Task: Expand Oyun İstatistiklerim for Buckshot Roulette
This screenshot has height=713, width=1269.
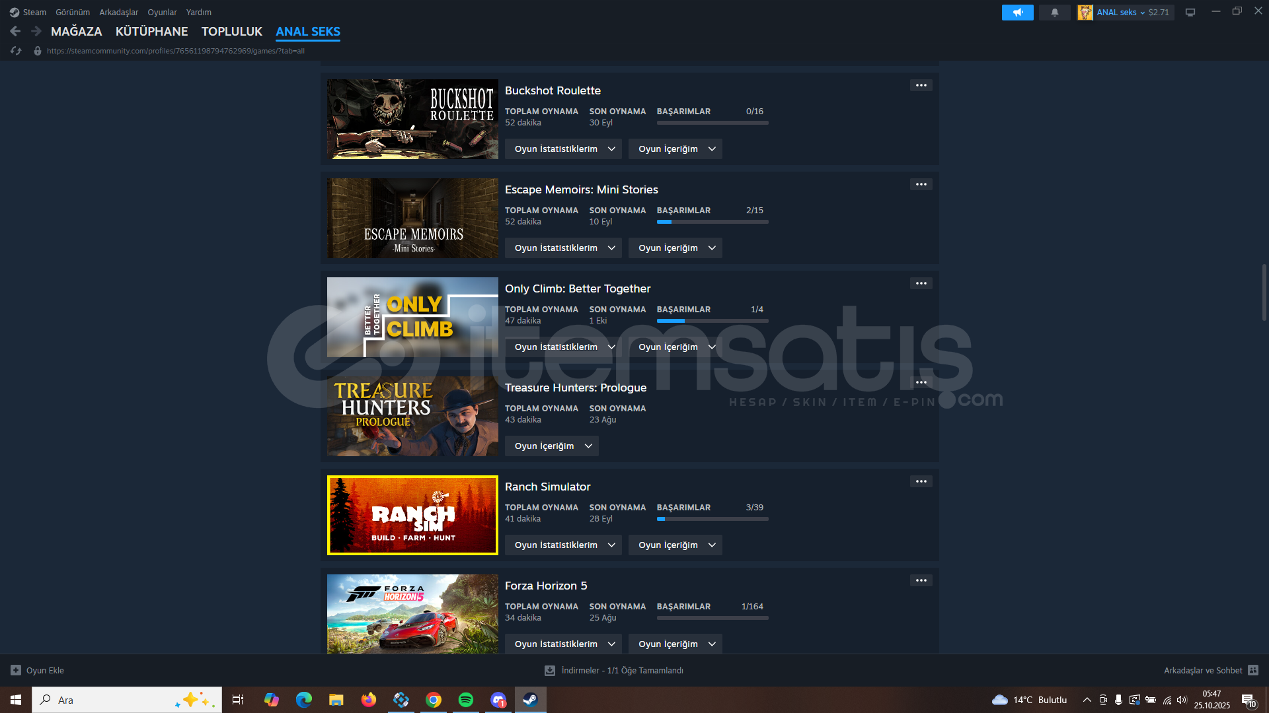Action: (x=563, y=149)
